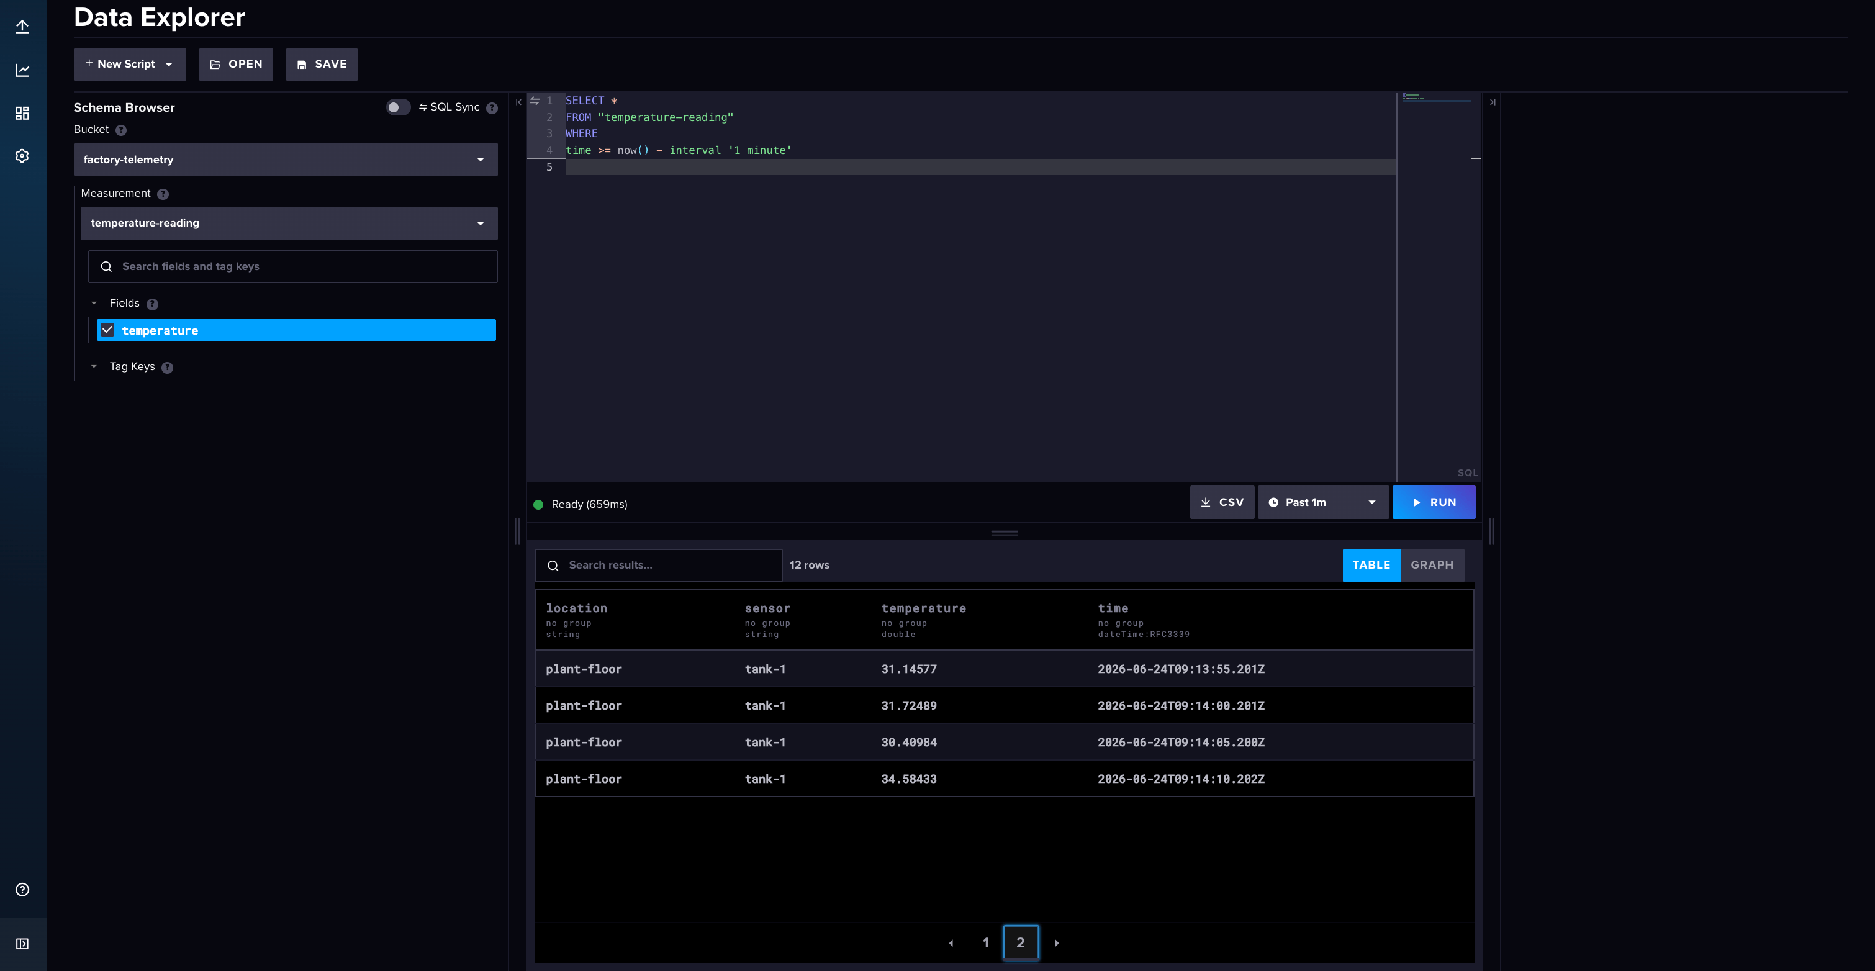
Task: Click search icon in results search box
Action: [x=553, y=566]
